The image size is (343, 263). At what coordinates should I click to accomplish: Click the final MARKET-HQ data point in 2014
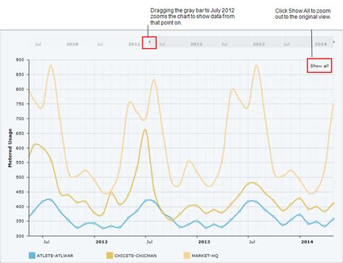click(x=334, y=105)
